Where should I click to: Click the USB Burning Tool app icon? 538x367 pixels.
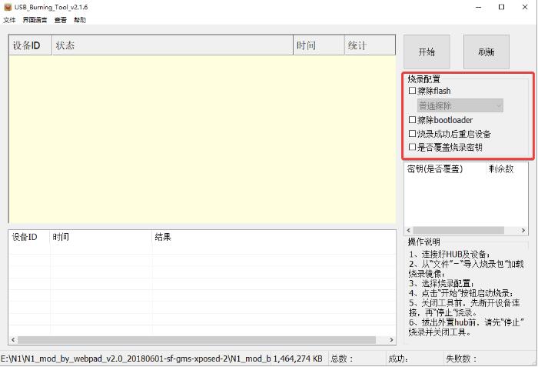point(8,7)
